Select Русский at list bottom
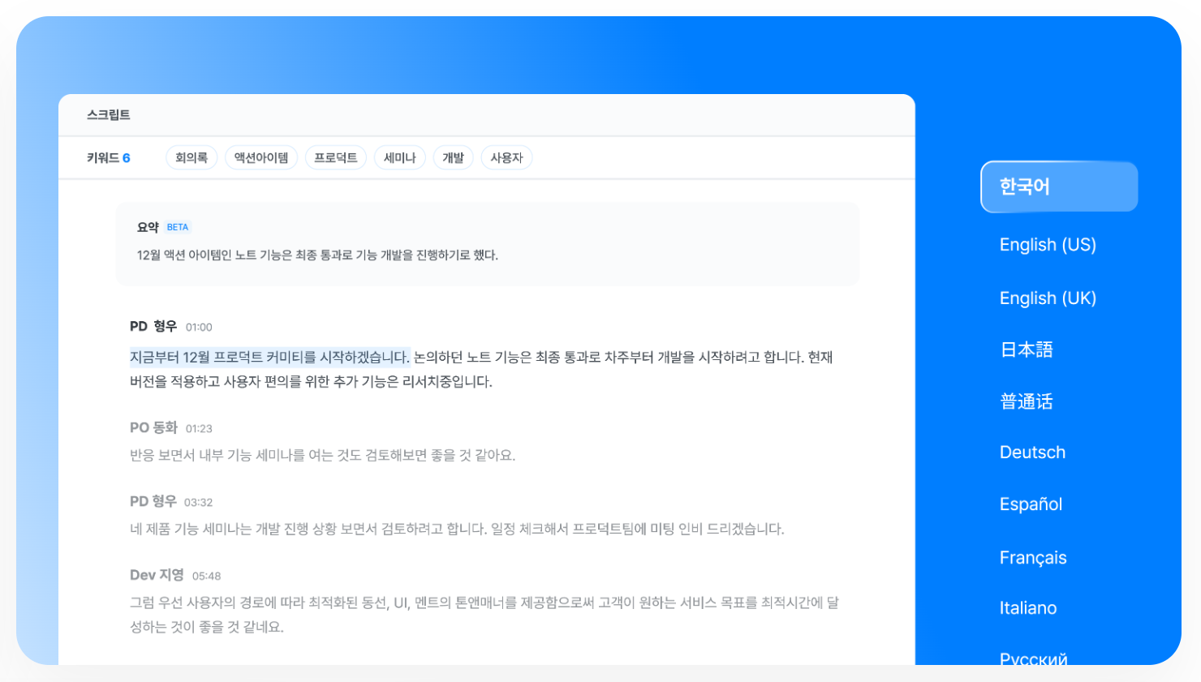Image resolution: width=1201 pixels, height=682 pixels. 1033,658
